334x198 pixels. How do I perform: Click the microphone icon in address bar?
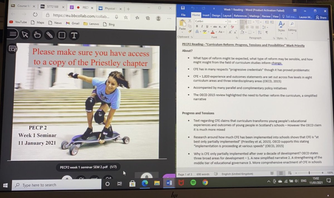[x=116, y=17]
